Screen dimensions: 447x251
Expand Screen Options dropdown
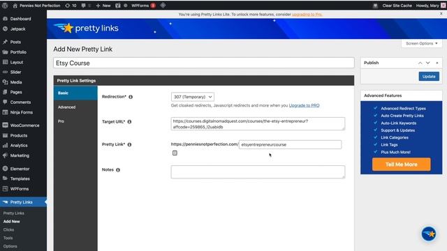click(x=422, y=43)
